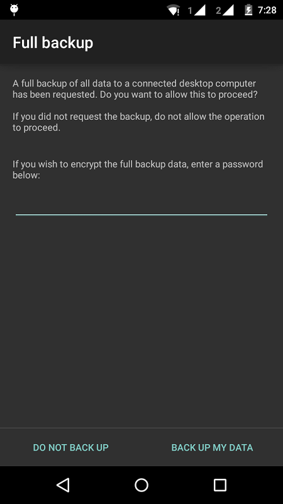Screen dimensions: 283x504
Task: Tap the 'enter a password below' label
Action: coord(138,169)
